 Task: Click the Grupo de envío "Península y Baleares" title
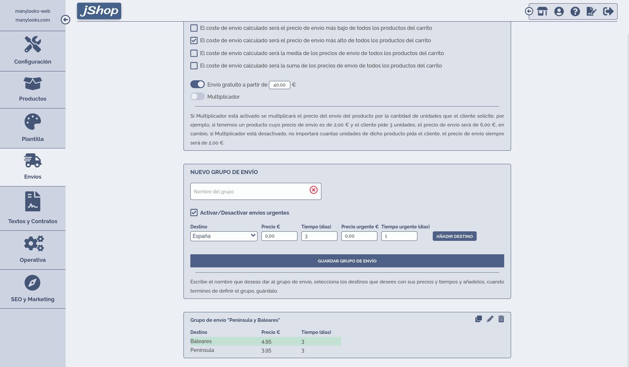[235, 320]
